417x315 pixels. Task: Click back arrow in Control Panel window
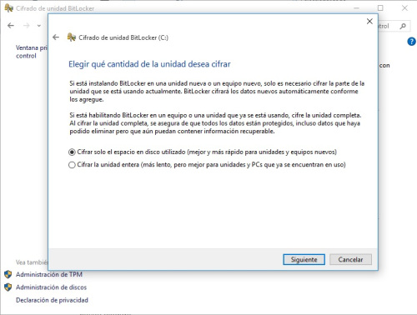tap(11, 26)
